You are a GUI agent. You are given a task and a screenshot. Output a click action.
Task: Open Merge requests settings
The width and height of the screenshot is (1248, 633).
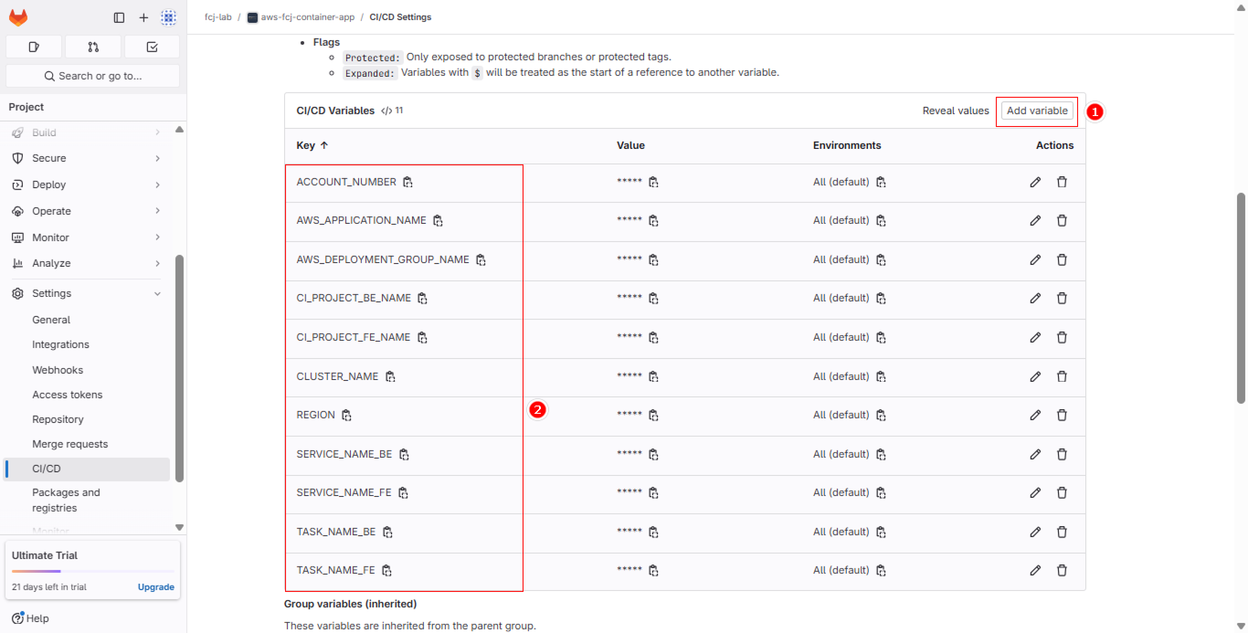(x=70, y=444)
